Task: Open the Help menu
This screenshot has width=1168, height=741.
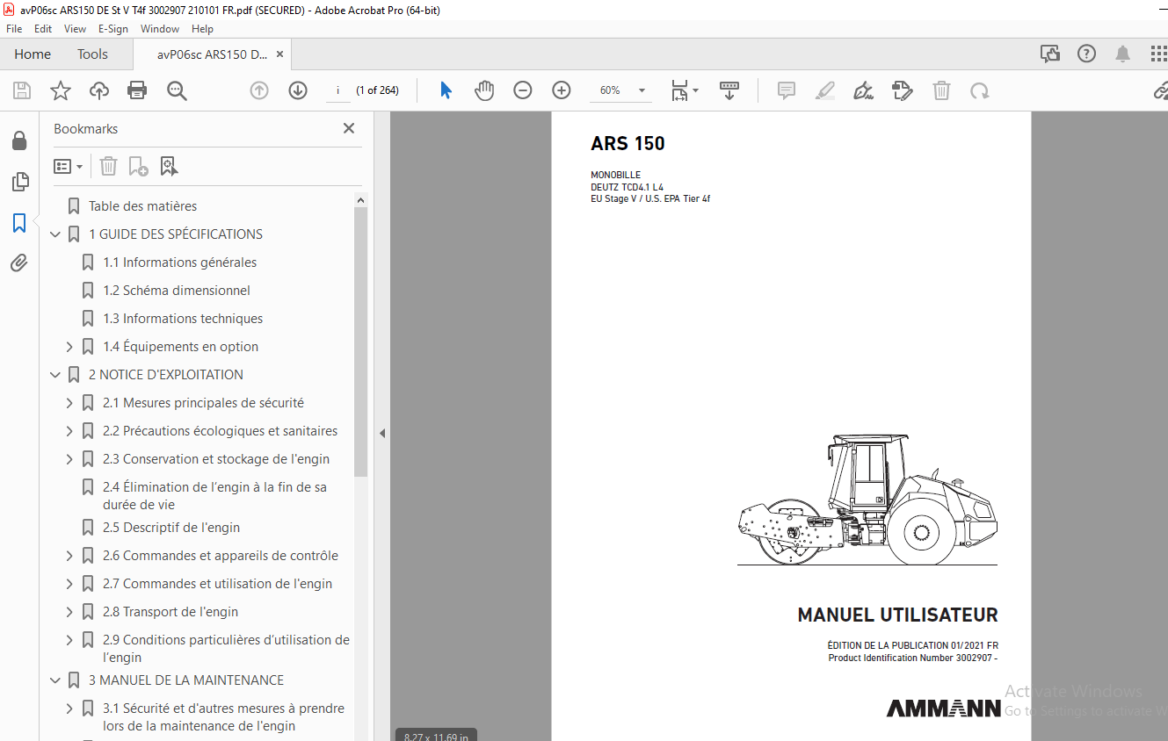Action: (202, 29)
